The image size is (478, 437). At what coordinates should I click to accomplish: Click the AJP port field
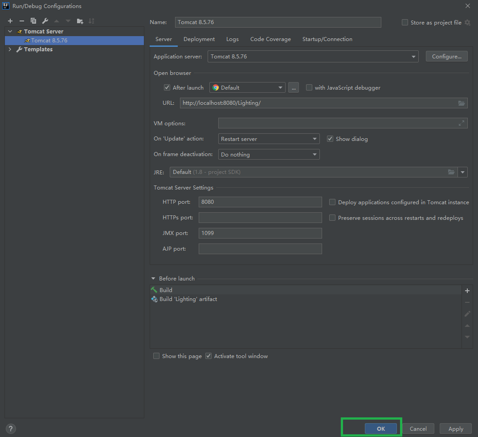click(x=260, y=249)
